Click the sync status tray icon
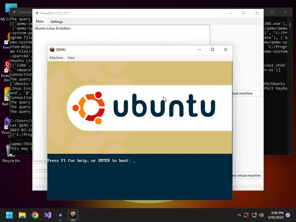This screenshot has height=222, width=296. click(x=246, y=215)
